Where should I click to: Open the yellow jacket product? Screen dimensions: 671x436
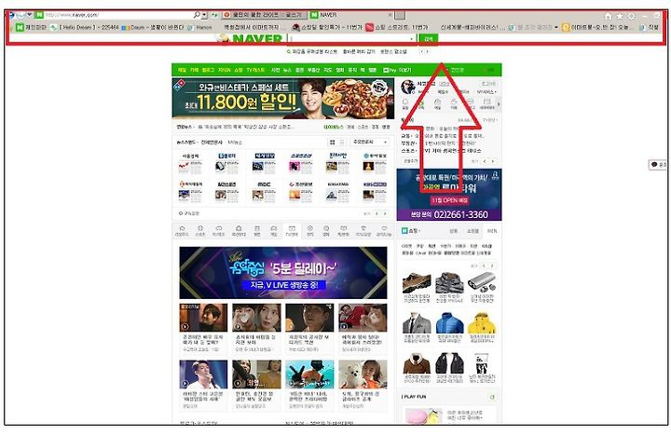point(482,323)
